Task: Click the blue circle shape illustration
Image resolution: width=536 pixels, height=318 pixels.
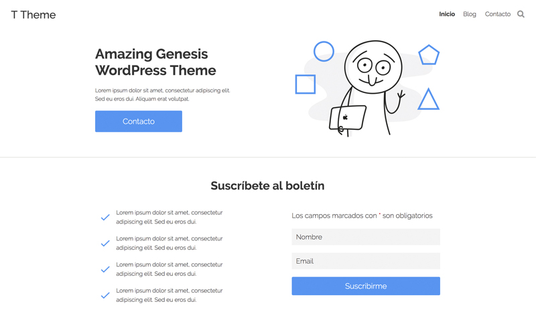Action: point(324,52)
